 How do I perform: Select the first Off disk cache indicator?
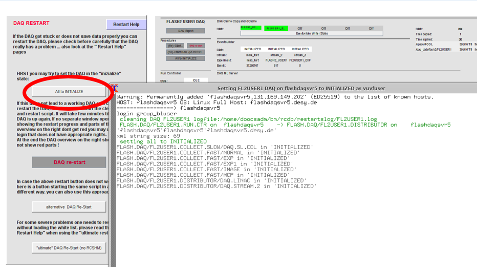click(300, 28)
